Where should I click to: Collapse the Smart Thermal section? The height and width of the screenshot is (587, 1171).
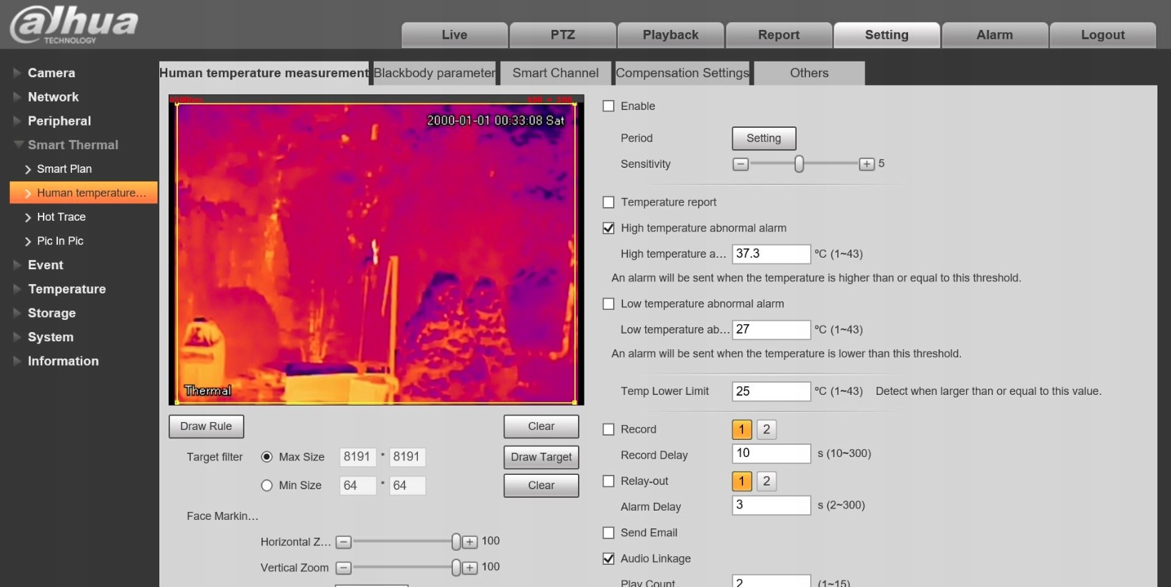tap(72, 145)
